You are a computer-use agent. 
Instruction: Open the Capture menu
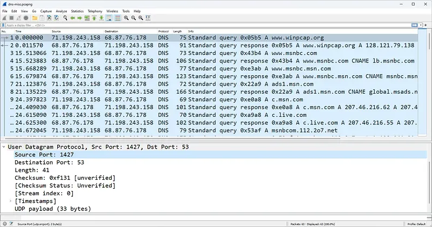46,11
